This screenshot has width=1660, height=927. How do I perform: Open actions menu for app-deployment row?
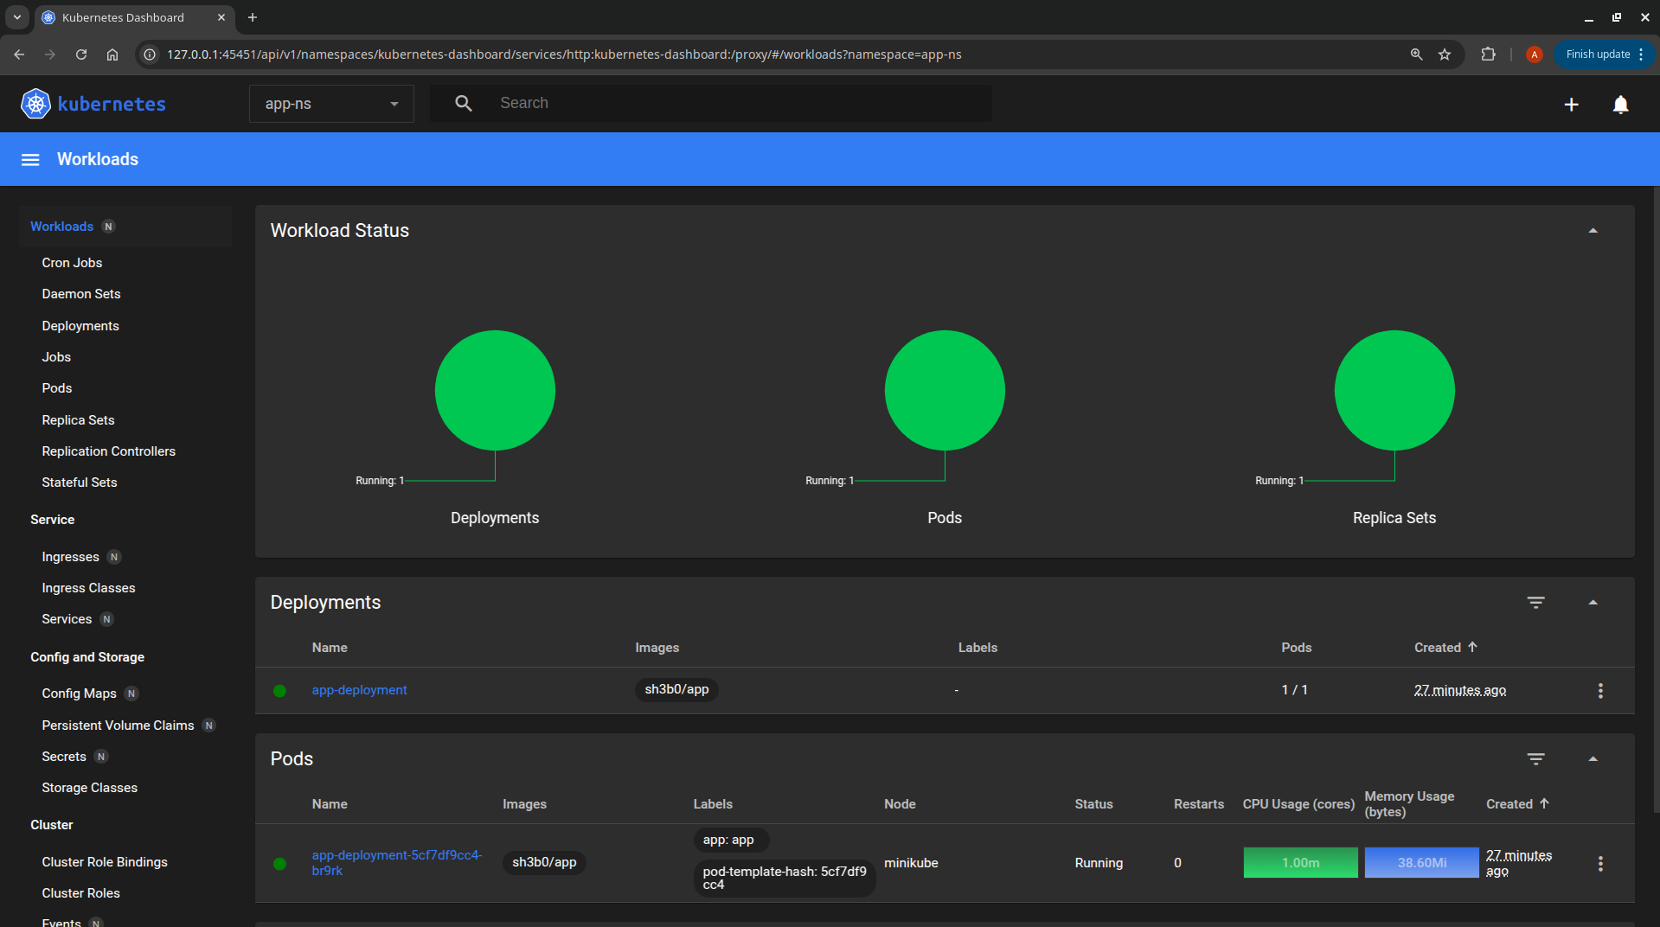[x=1600, y=691]
